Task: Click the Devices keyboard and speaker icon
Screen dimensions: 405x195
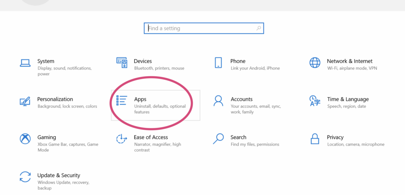Action: 122,63
